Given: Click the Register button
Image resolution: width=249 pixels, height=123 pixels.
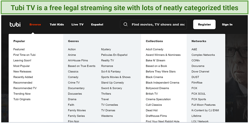Looking at the screenshot, I should pos(205,24).
